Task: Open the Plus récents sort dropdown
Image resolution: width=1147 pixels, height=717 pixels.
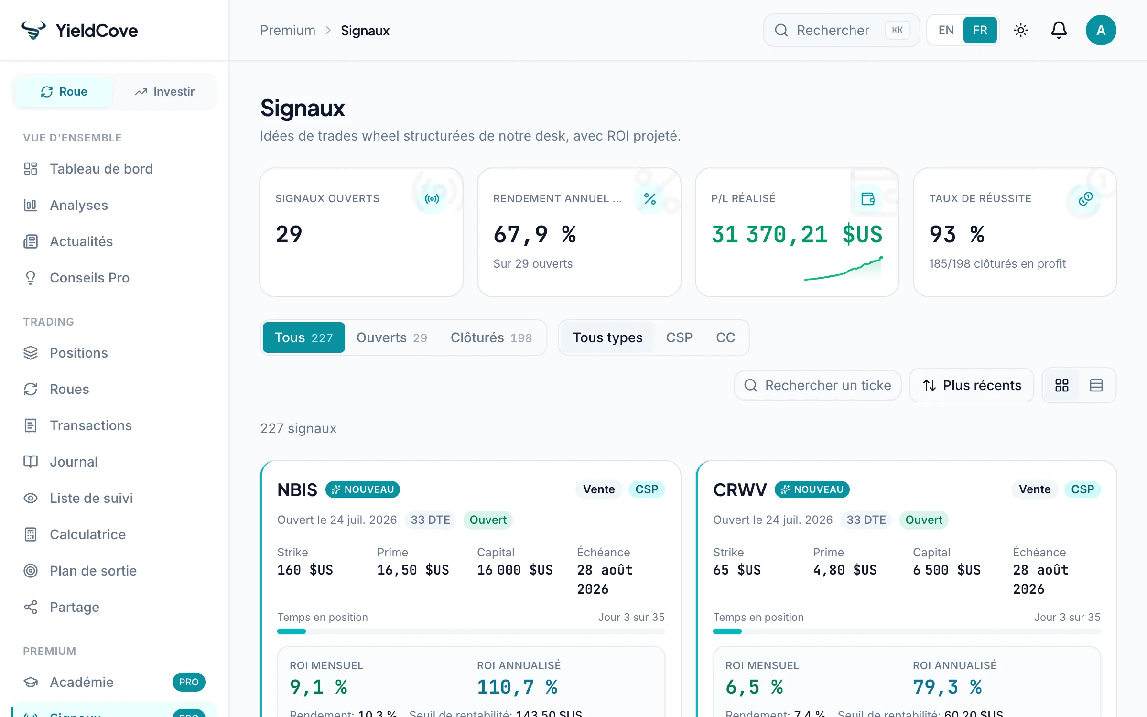Action: point(972,385)
